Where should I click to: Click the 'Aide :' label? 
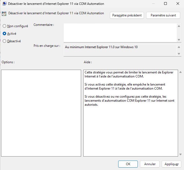click(x=88, y=62)
